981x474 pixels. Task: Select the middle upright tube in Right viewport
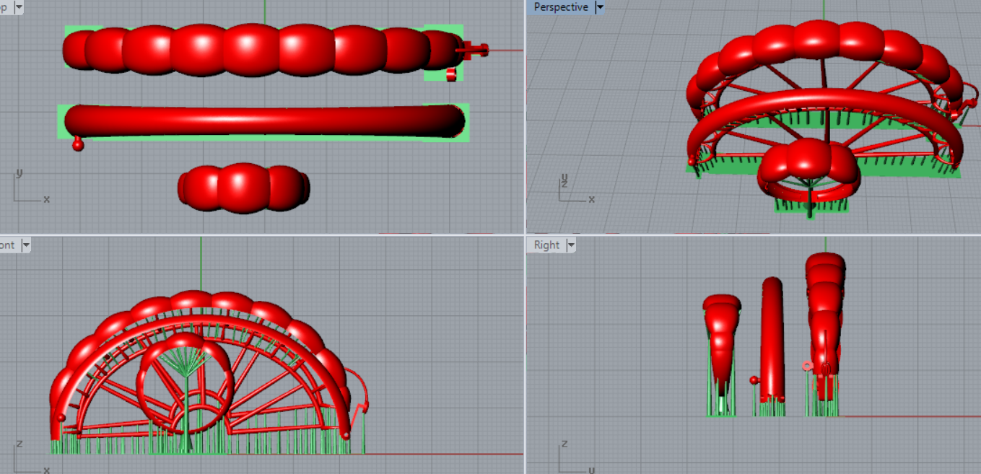pos(772,339)
